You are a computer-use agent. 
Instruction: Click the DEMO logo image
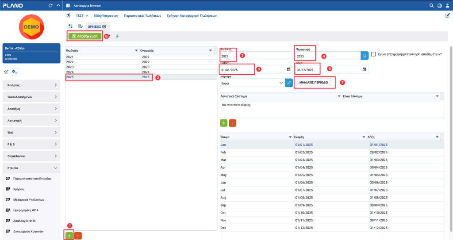[x=31, y=27]
